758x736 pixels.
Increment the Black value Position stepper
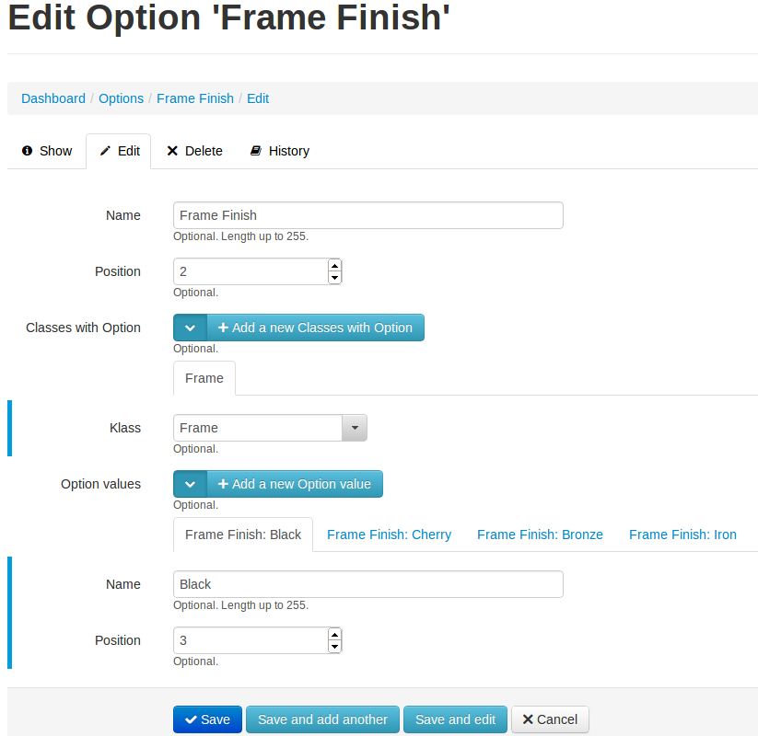pyautogui.click(x=334, y=635)
